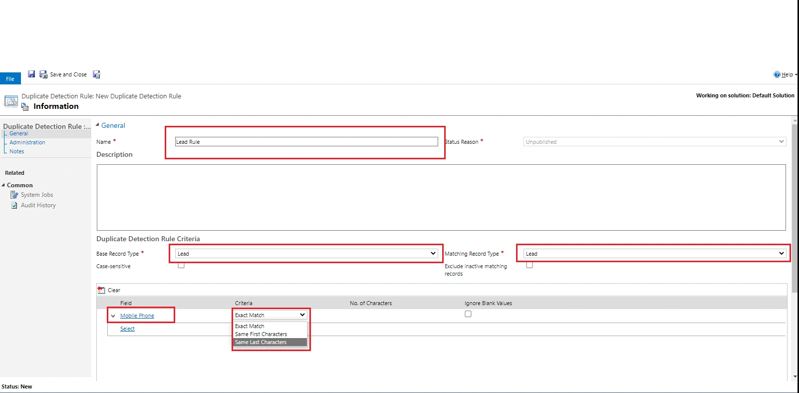Click the Save and Close icon
The height and width of the screenshot is (393, 799).
tap(43, 74)
